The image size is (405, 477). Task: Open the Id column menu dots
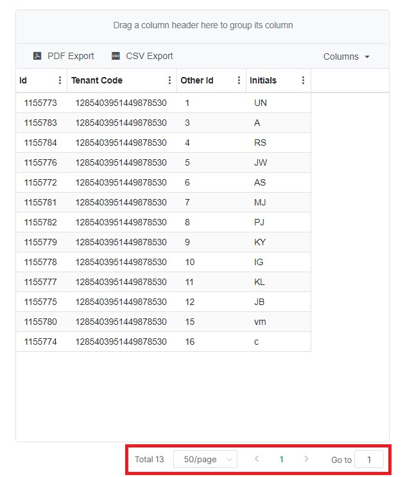tap(60, 80)
